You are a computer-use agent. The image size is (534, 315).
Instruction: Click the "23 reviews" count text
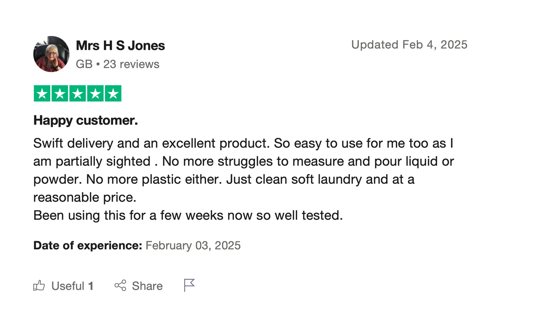coord(131,64)
